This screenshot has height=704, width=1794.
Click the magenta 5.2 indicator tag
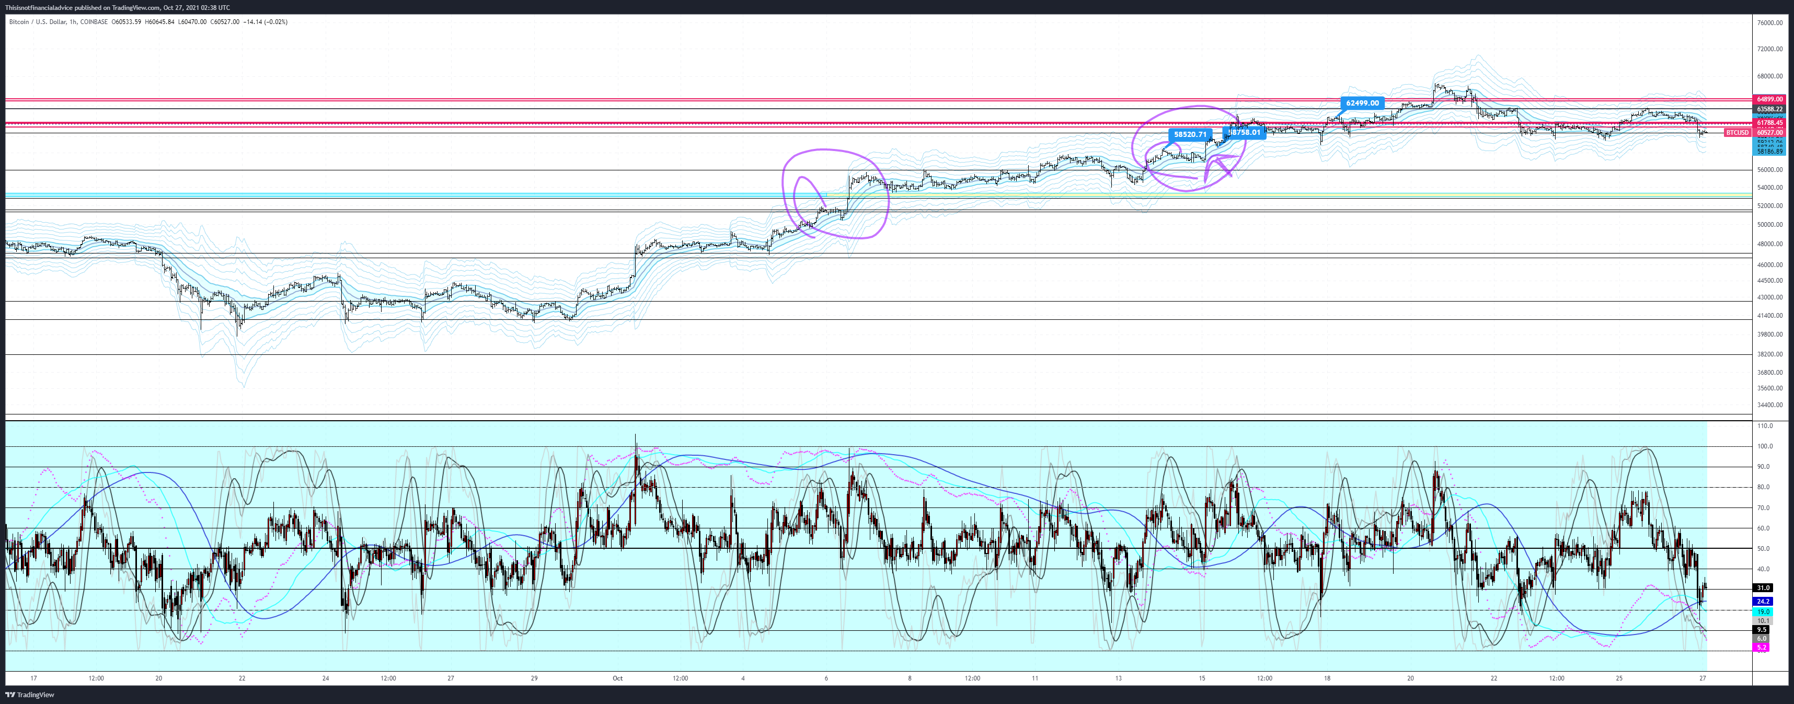pyautogui.click(x=1761, y=648)
